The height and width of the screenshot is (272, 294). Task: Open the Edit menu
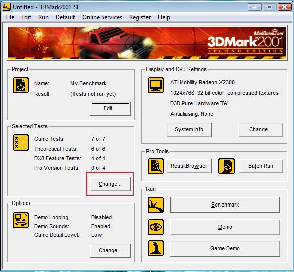[26, 17]
